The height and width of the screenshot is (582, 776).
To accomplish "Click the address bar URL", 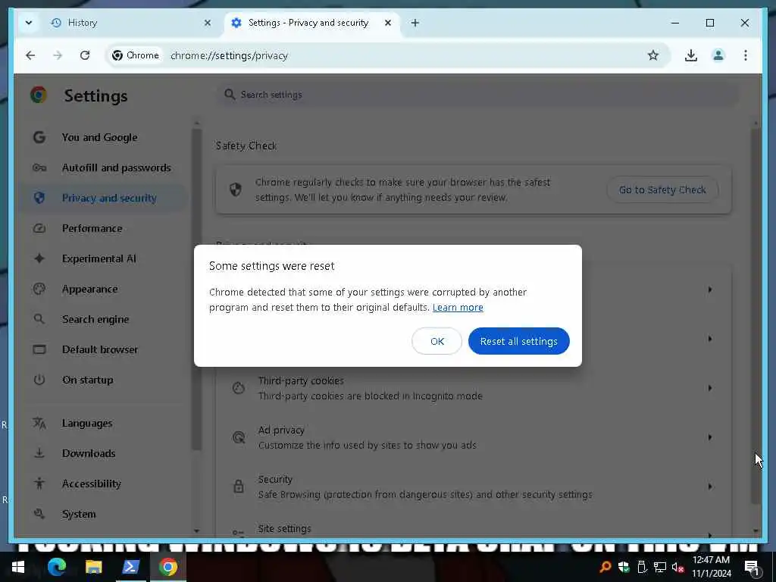I will pos(229,55).
